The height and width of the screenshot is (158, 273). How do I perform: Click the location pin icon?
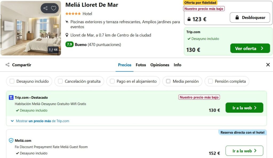[67, 35]
